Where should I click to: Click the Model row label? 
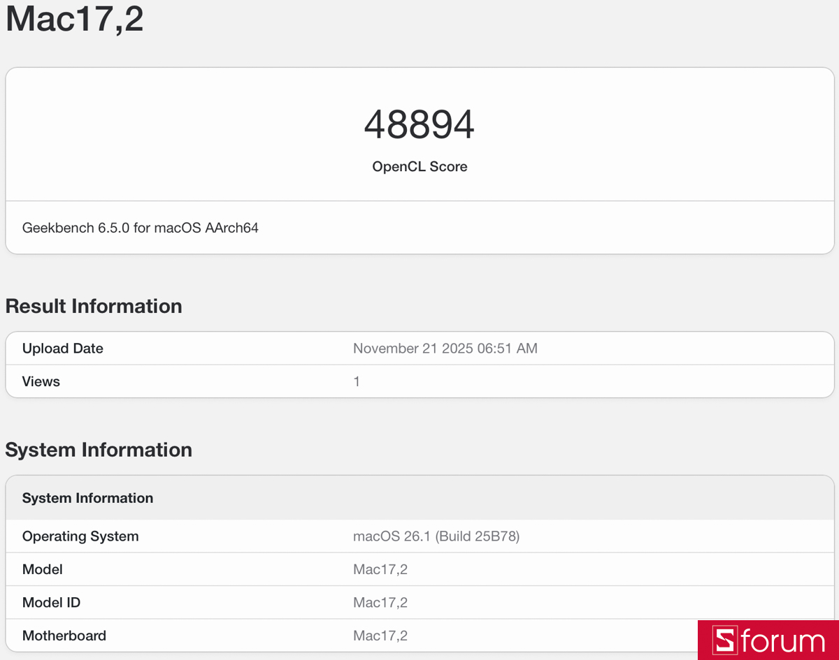43,570
